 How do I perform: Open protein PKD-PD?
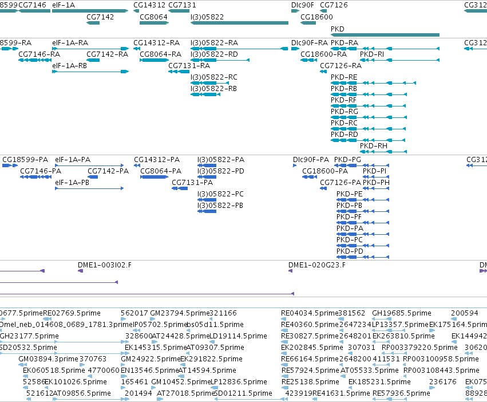click(350, 251)
